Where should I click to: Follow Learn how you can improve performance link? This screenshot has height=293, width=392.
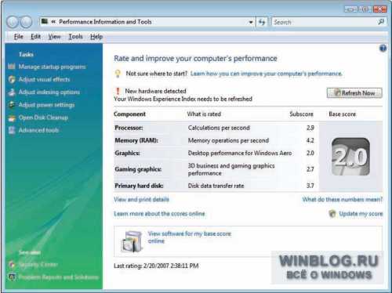pos(266,74)
